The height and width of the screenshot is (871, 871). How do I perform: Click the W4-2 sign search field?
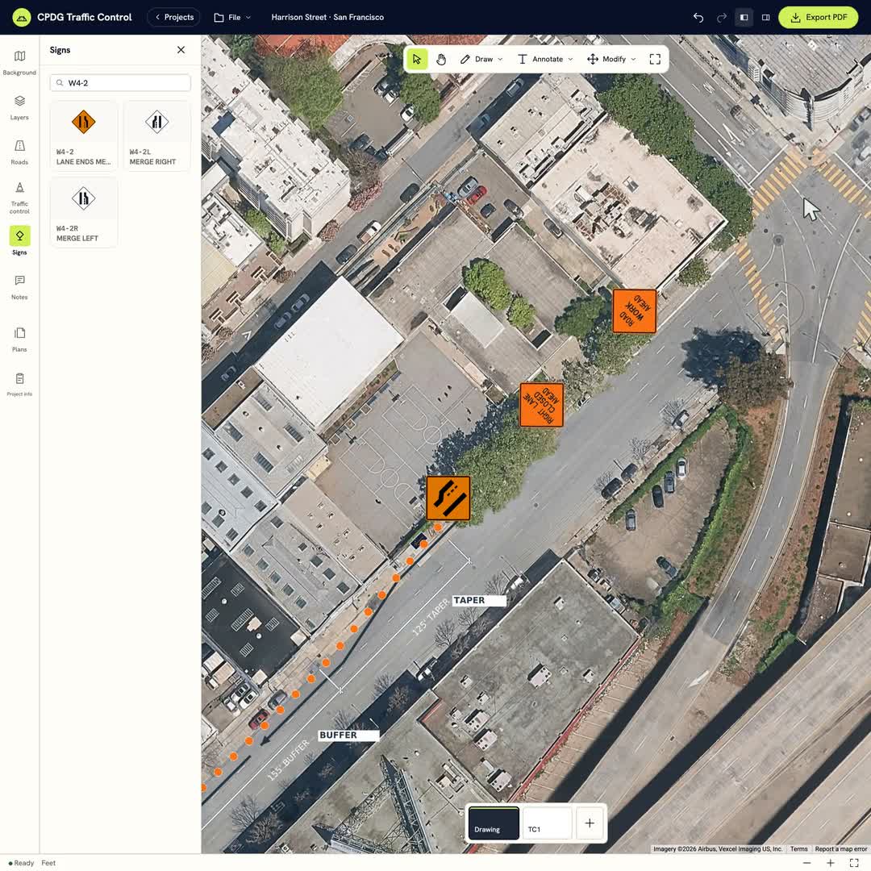[x=120, y=83]
